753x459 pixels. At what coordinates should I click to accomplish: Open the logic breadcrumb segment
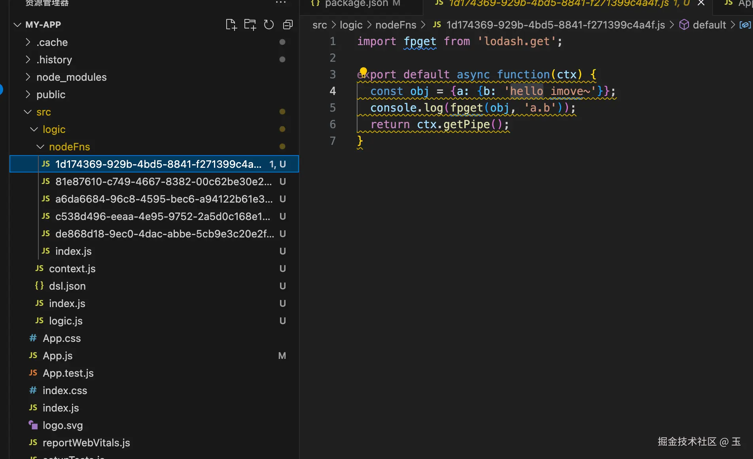(351, 25)
